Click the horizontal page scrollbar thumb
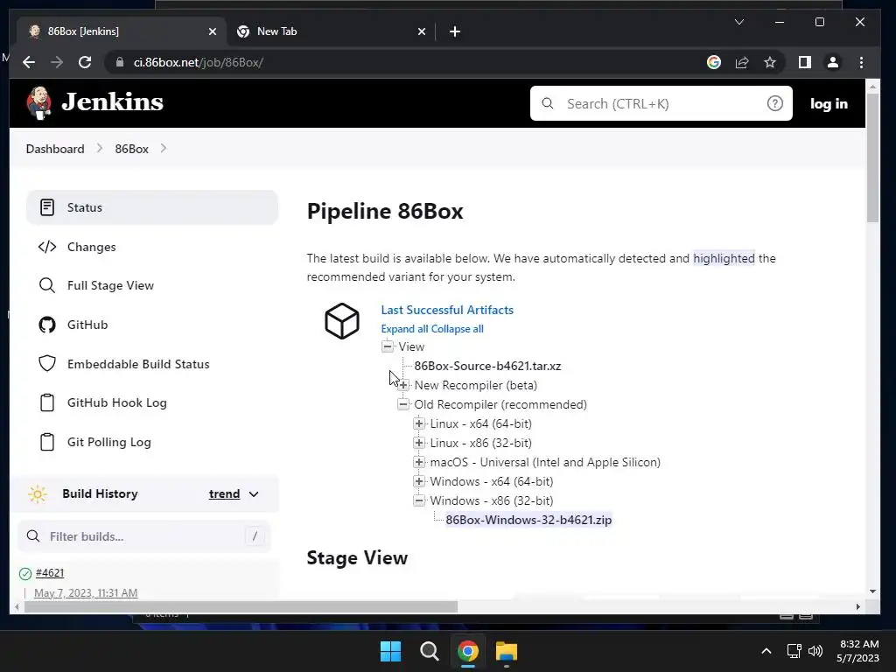The height and width of the screenshot is (672, 896). pyautogui.click(x=241, y=606)
